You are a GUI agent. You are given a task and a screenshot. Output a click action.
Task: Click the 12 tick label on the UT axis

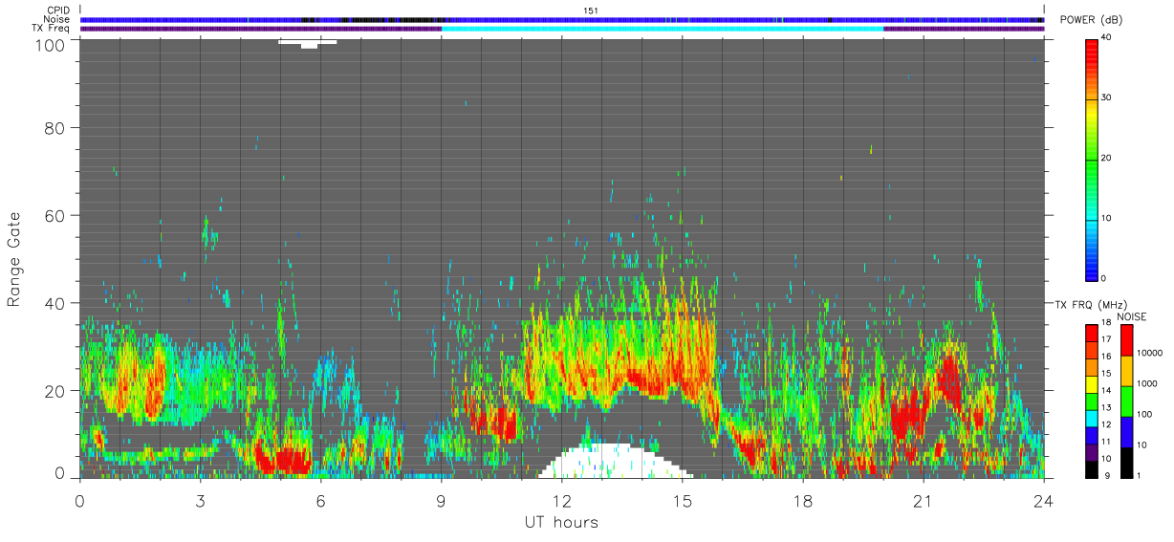coord(562,500)
